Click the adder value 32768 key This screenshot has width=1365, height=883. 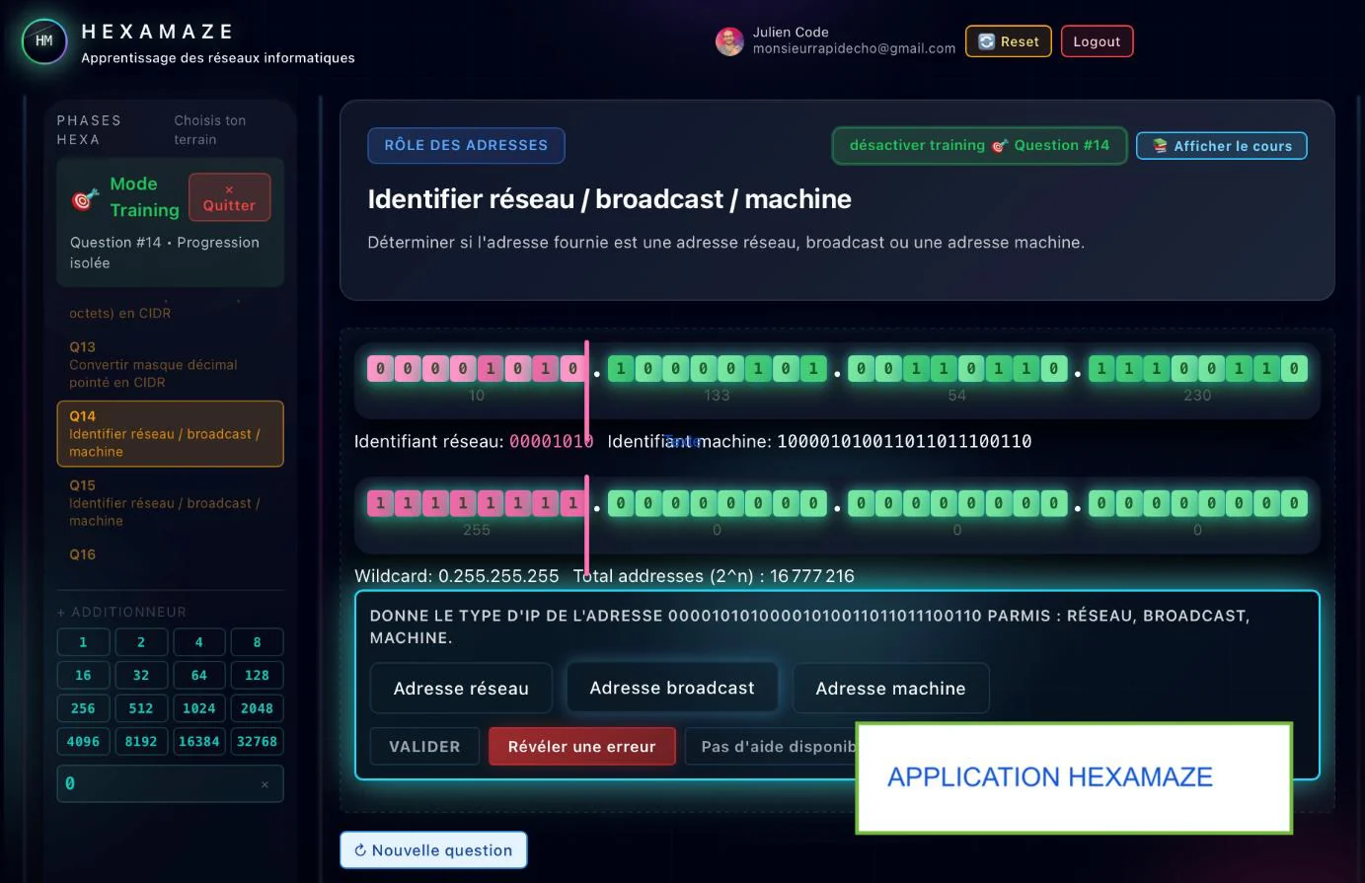click(x=257, y=742)
